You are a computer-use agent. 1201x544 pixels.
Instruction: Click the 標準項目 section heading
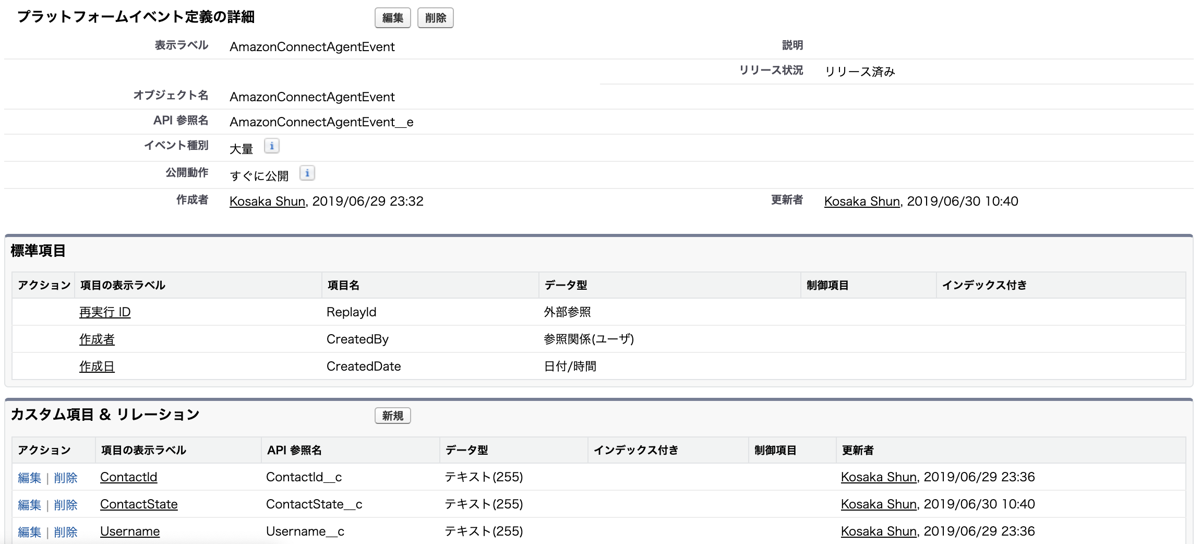(x=38, y=251)
